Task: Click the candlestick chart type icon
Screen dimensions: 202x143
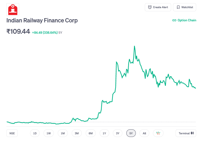Action: coord(158,133)
